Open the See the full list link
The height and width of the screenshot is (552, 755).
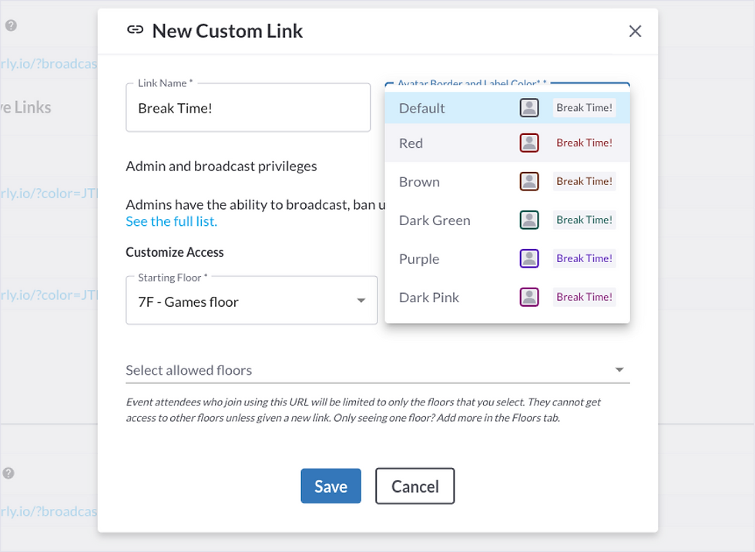point(171,221)
